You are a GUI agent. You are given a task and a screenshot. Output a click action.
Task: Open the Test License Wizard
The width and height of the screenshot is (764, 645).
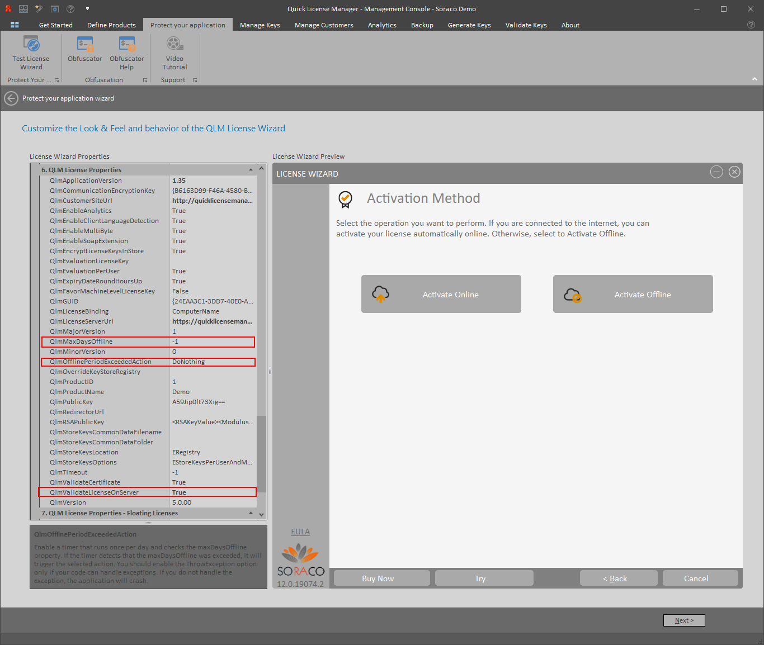tap(31, 53)
